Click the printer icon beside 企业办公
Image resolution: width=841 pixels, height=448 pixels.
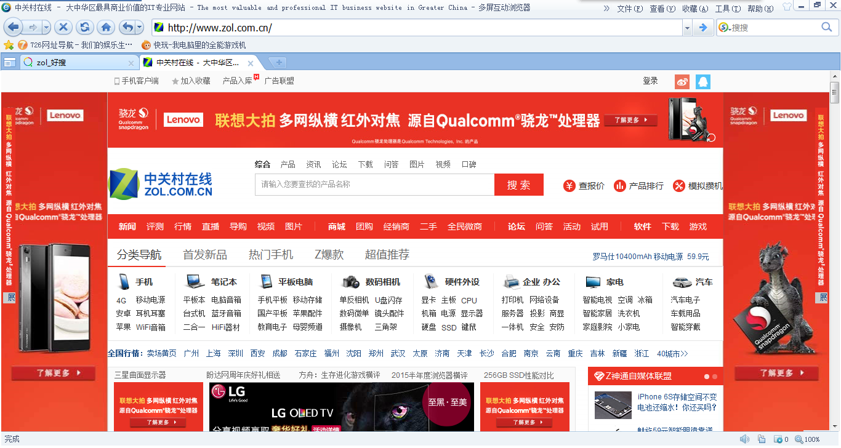(512, 282)
